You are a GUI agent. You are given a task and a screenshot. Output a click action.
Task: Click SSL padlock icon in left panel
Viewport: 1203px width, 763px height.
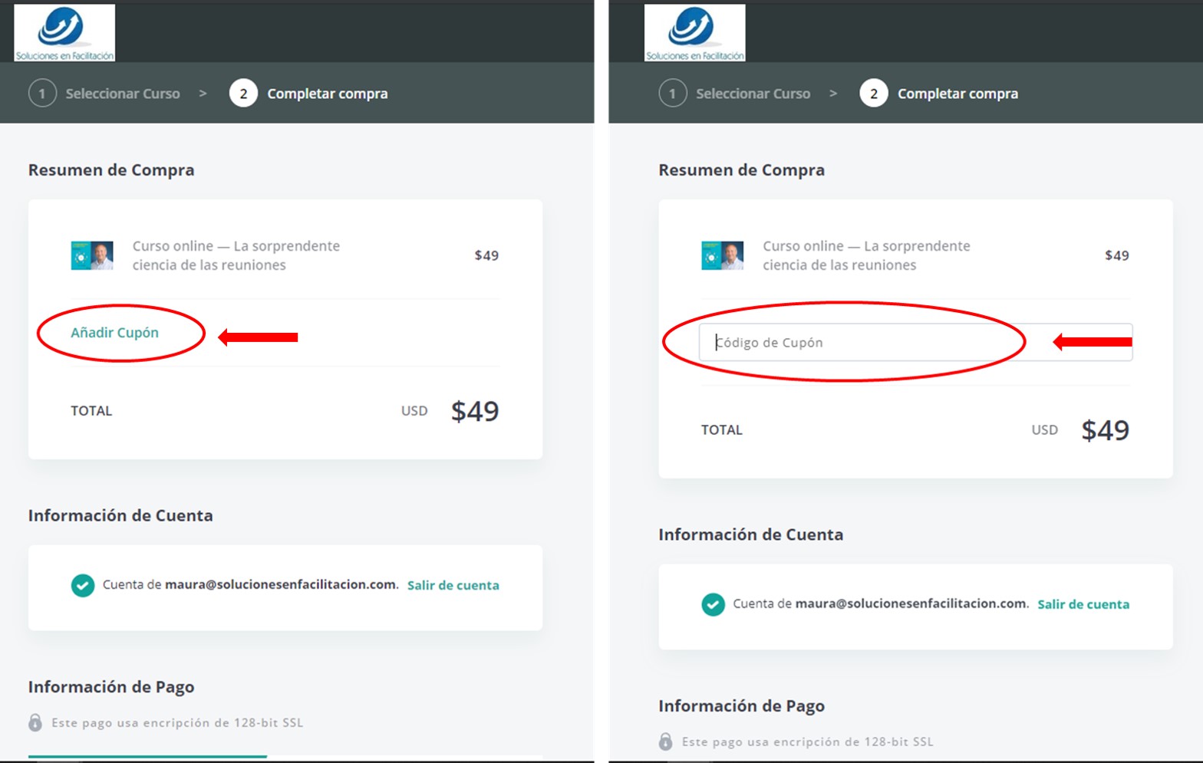pos(35,722)
